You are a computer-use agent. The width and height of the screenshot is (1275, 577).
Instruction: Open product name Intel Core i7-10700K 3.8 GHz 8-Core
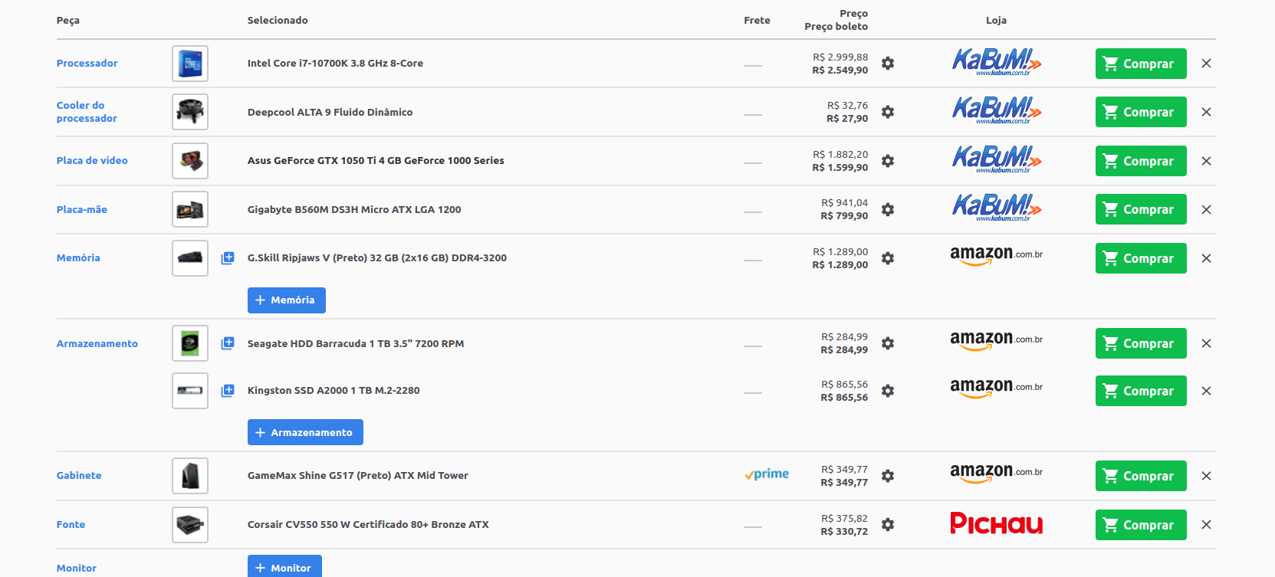tap(335, 64)
